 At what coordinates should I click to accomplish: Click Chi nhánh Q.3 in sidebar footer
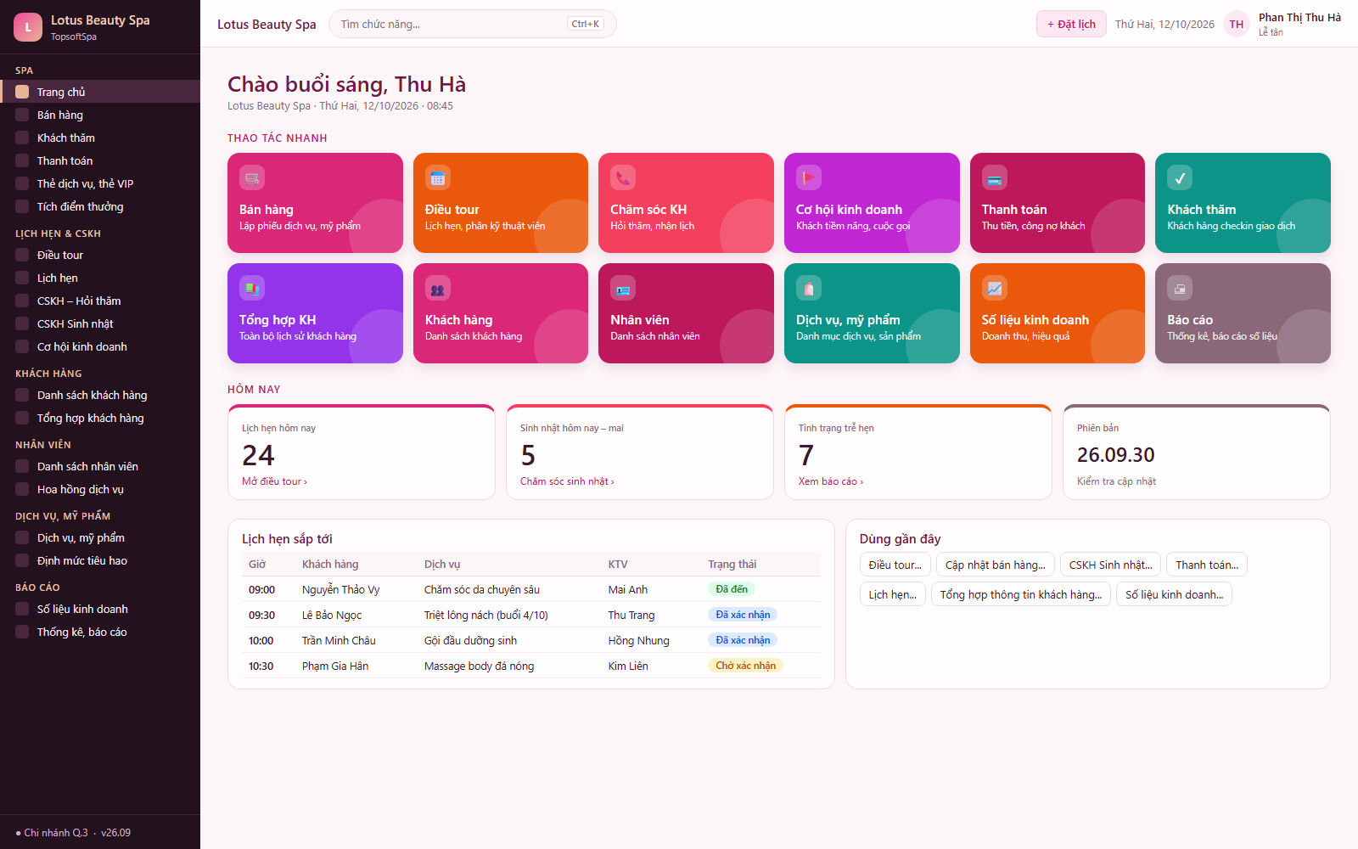point(55,833)
